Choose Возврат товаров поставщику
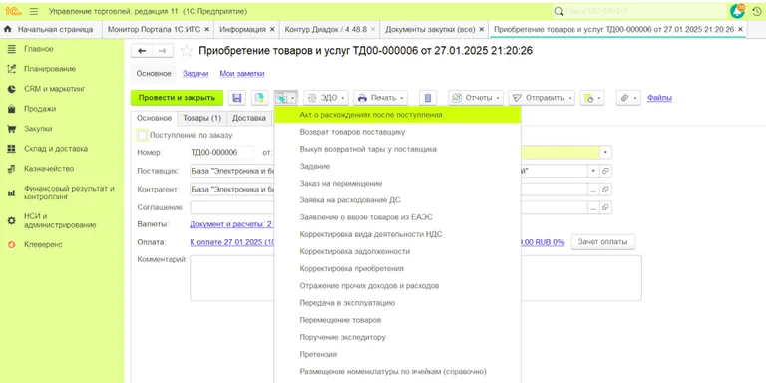Image resolution: width=766 pixels, height=383 pixels. click(398, 132)
